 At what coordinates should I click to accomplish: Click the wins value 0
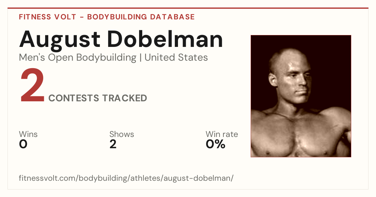click(x=23, y=144)
